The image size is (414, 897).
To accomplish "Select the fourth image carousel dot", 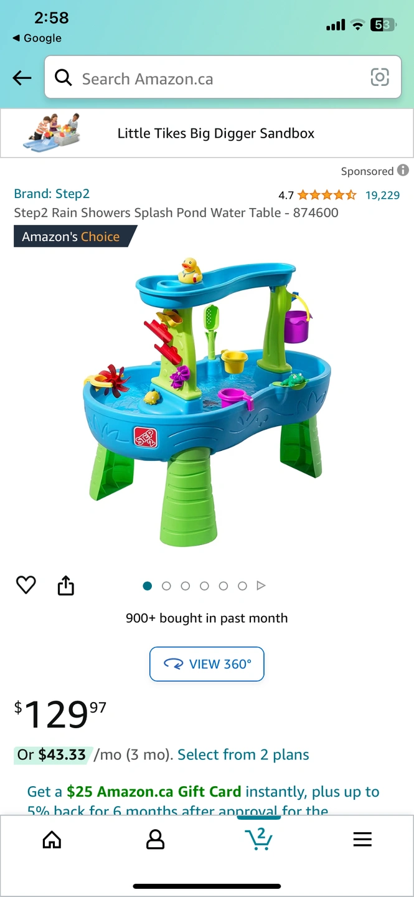I will point(204,586).
